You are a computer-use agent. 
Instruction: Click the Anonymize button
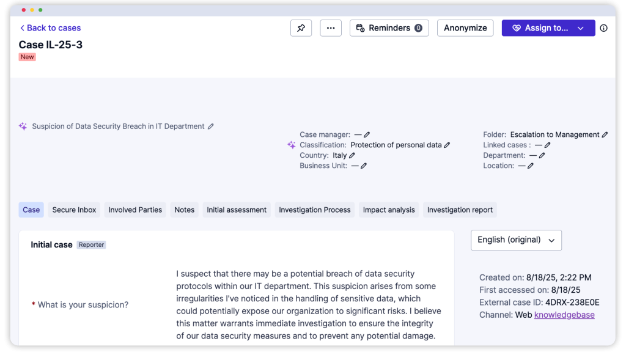coord(465,28)
